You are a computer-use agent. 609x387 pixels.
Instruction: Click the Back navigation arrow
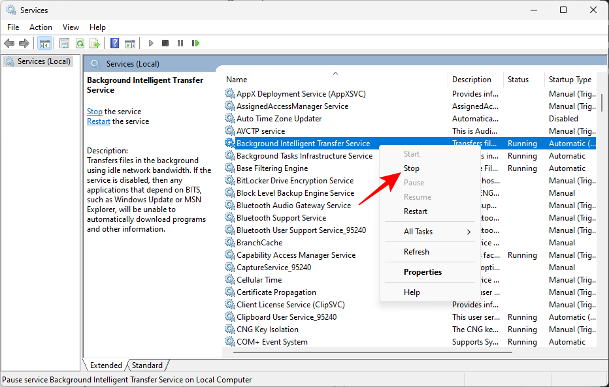tap(8, 43)
